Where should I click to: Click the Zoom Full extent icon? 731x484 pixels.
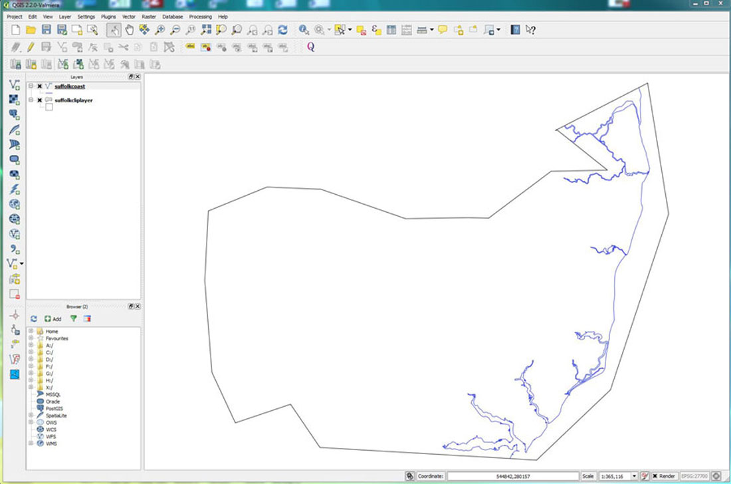(206, 30)
